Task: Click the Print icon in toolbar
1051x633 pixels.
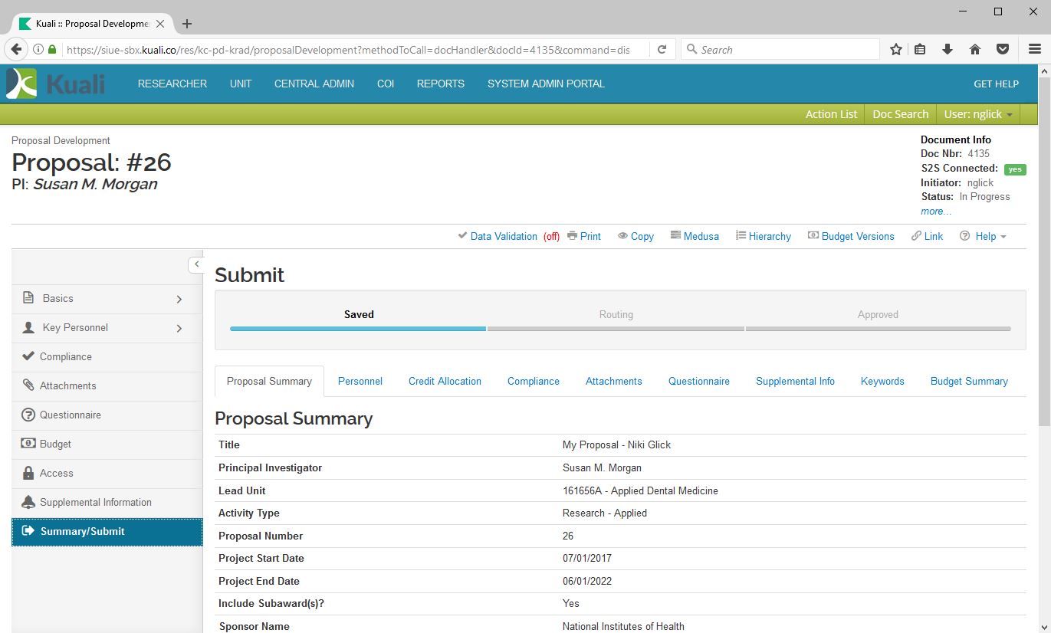Action: click(573, 236)
